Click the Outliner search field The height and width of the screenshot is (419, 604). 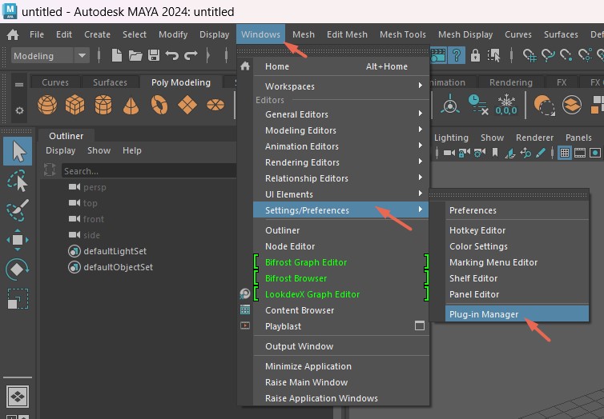pyautogui.click(x=149, y=170)
